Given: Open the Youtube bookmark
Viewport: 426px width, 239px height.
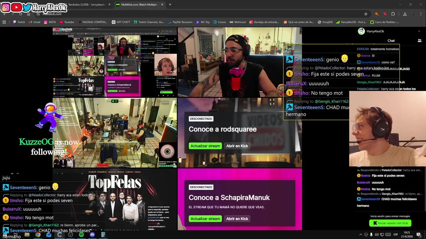Looking at the screenshot, I should [67, 22].
